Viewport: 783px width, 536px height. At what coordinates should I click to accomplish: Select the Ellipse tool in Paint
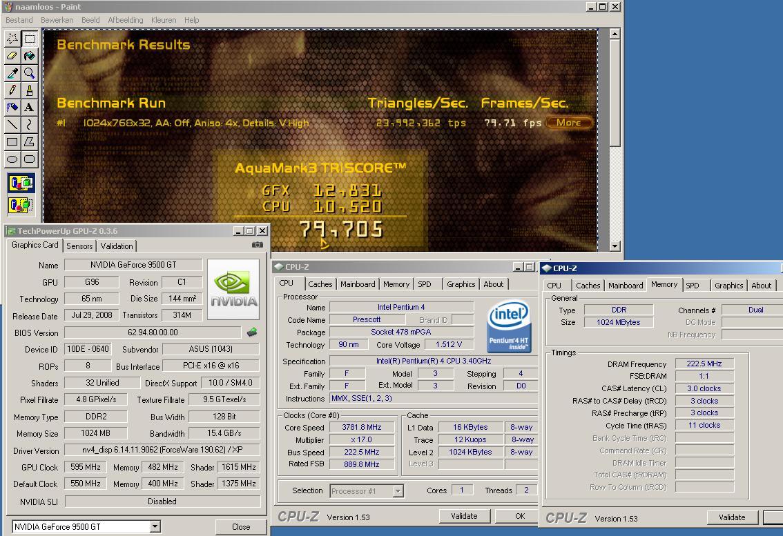tap(12, 159)
